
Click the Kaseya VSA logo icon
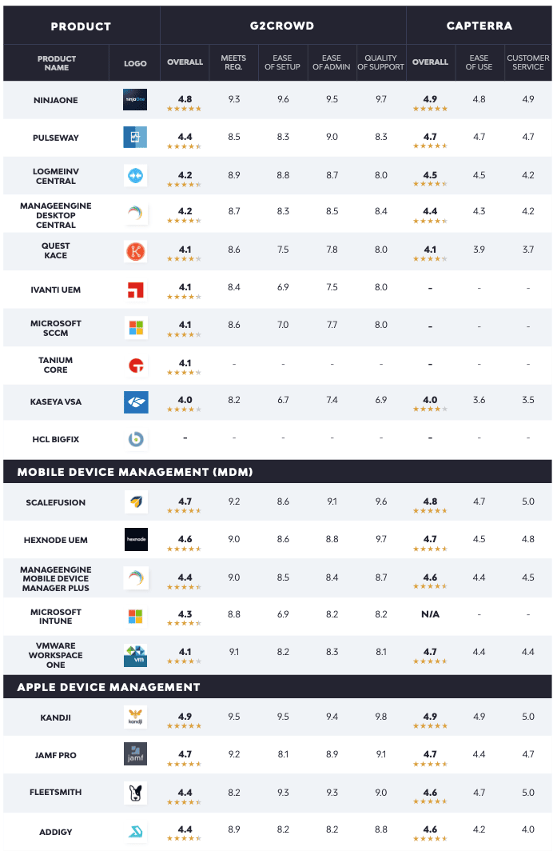point(135,402)
